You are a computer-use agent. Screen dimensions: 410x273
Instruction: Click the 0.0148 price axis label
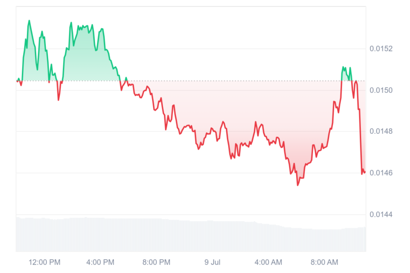pyautogui.click(x=381, y=131)
